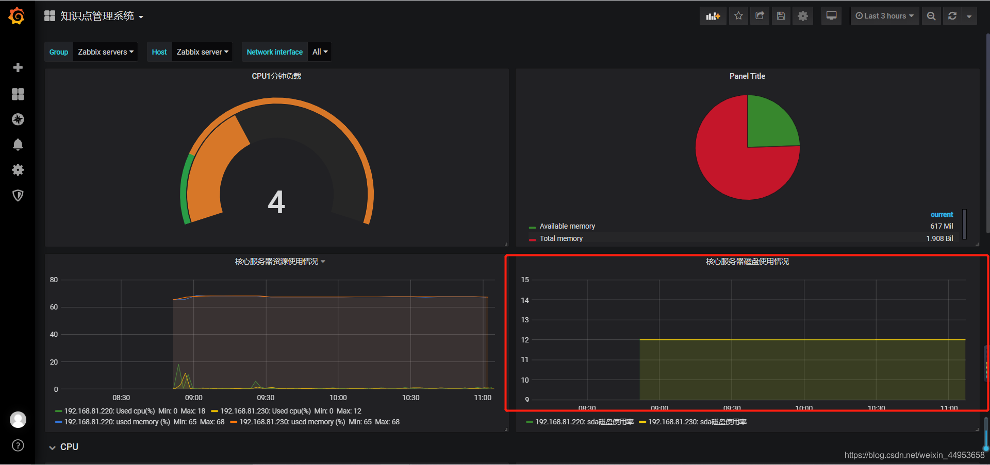The image size is (990, 465).
Task: Open Explore compass icon in the sidebar
Action: click(x=18, y=119)
